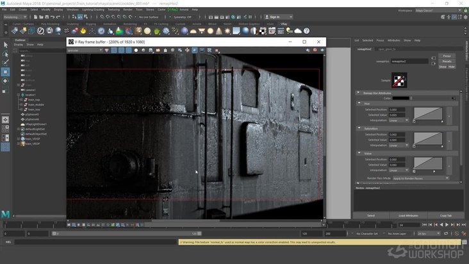Collapse the Remap Hsv Attributes section
Viewport: 469px width, 264px height.
pyautogui.click(x=359, y=93)
